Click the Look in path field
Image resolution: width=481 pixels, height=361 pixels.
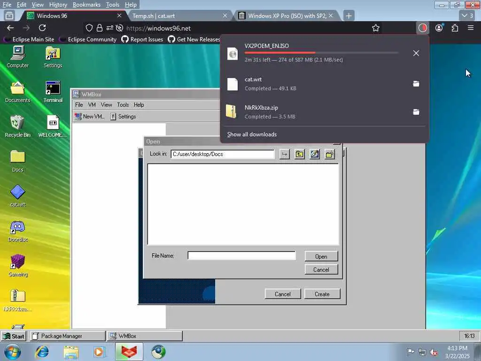222,154
